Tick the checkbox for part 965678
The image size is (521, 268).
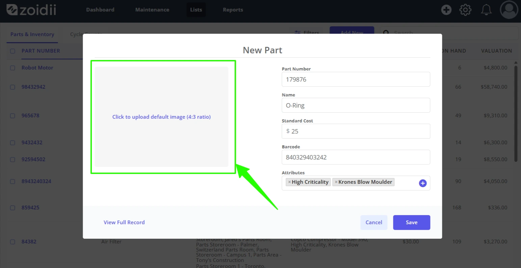pos(12,116)
